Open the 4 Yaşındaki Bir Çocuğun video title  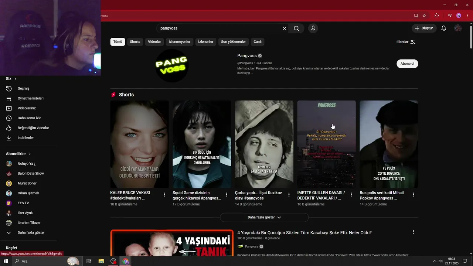(x=304, y=233)
